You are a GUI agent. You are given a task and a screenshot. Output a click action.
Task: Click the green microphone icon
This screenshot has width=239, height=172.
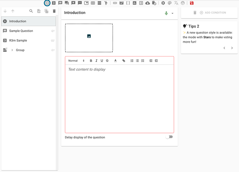point(166,13)
